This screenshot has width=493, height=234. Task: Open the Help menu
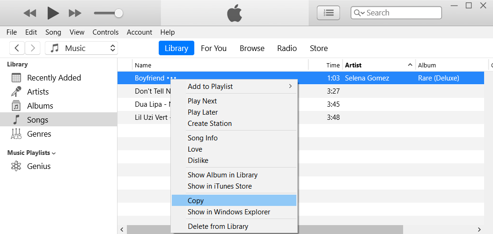168,32
